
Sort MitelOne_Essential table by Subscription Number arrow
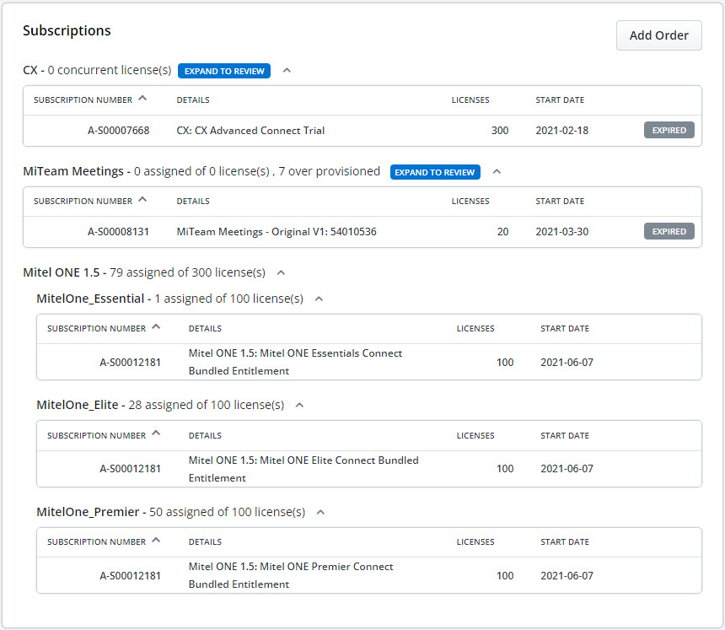click(156, 326)
